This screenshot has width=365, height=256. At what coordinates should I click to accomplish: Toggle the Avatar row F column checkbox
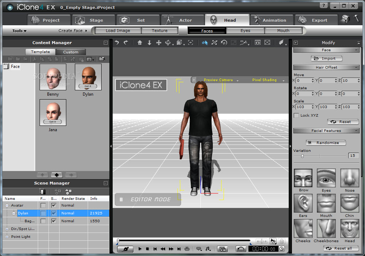click(43, 206)
